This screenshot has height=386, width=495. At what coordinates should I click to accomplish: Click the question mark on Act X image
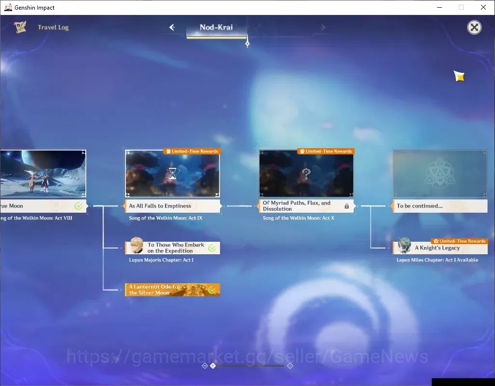click(306, 173)
